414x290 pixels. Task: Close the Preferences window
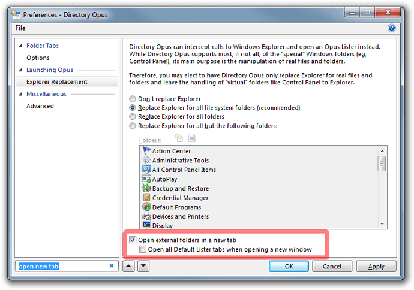point(388,13)
